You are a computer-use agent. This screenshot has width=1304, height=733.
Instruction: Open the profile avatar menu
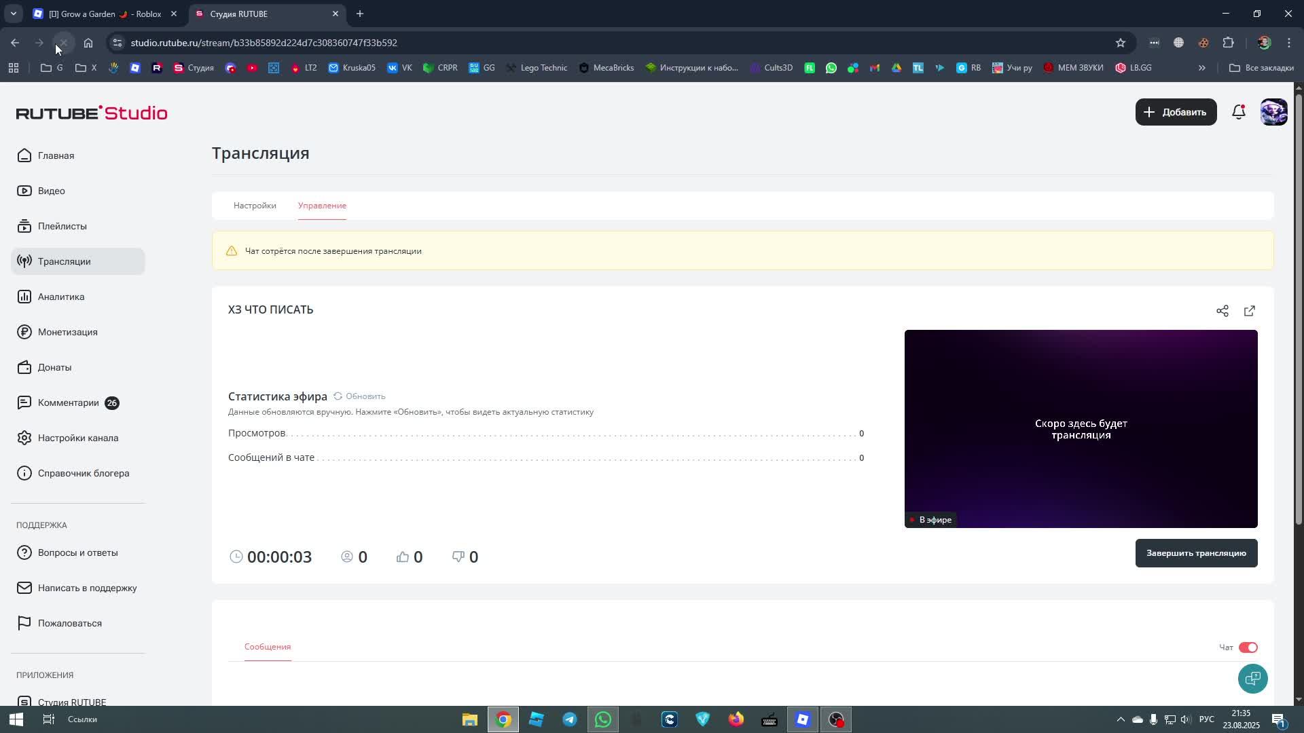pos(1273,112)
